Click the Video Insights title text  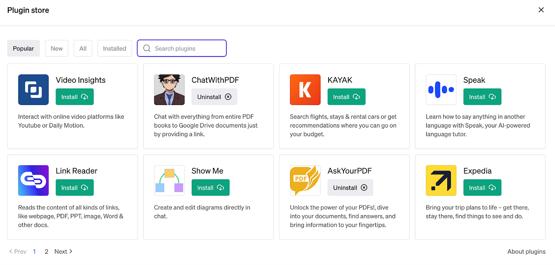(x=81, y=80)
